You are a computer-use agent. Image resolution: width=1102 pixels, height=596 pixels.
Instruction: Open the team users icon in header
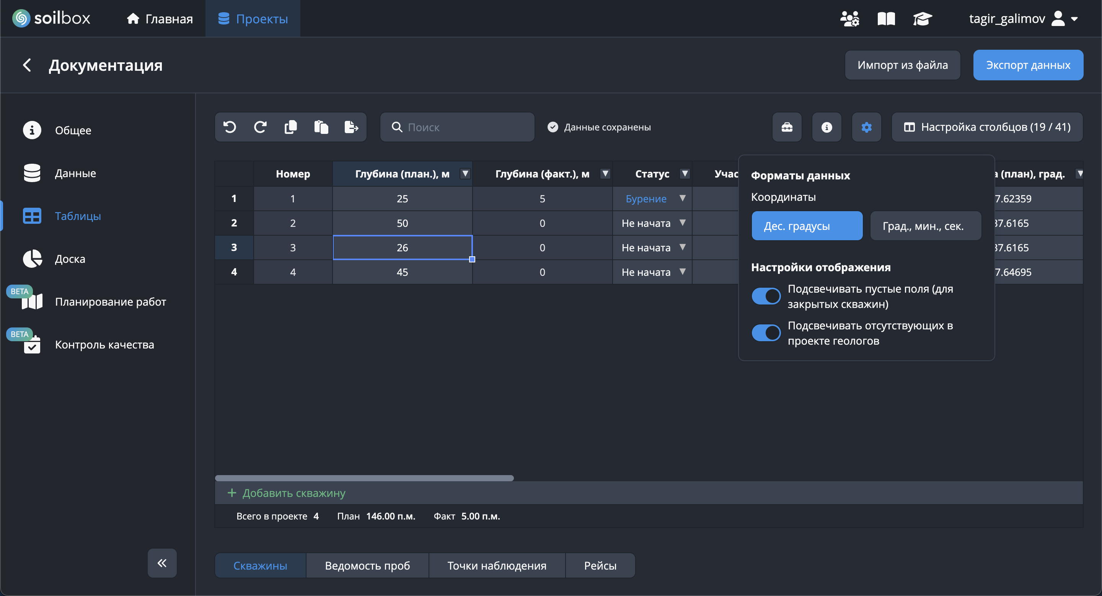849,19
